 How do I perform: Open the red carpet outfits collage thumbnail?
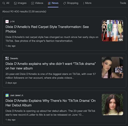[x=112, y=30]
